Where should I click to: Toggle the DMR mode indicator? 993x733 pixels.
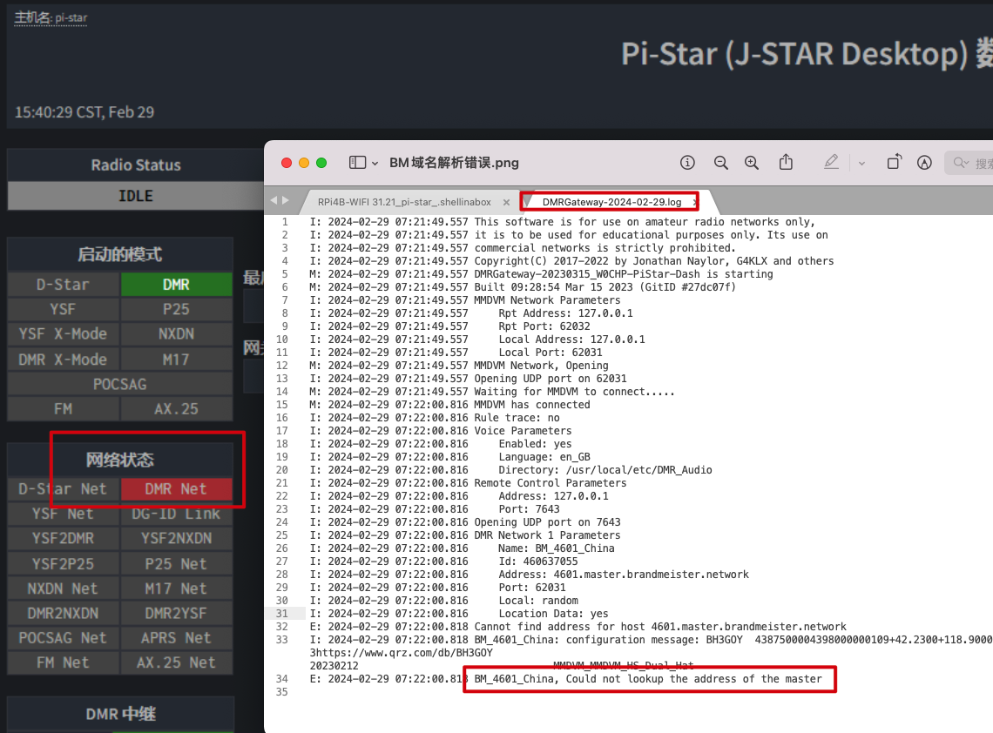pos(176,285)
